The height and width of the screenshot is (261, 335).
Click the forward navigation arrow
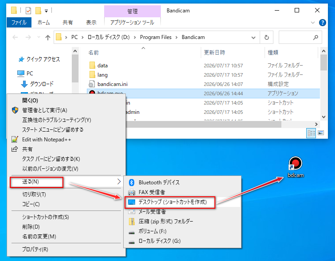[x=28, y=37]
